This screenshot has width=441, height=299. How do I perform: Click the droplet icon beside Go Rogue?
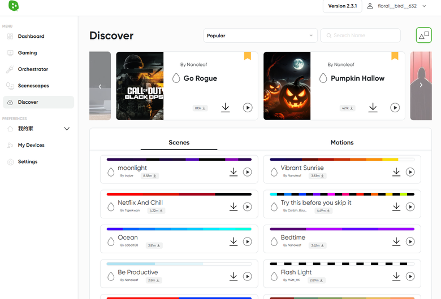(176, 78)
